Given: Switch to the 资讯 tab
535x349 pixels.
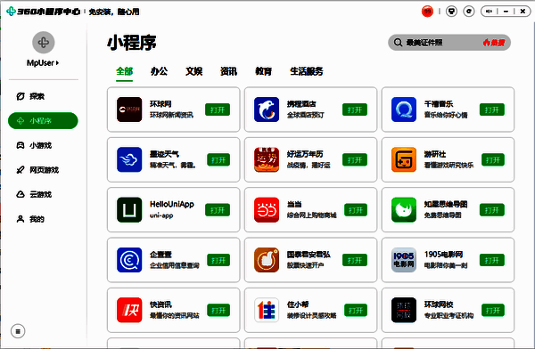Looking at the screenshot, I should [x=228, y=71].
